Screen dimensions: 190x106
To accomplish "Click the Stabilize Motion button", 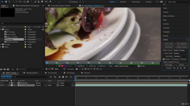I will click(x=182, y=47).
